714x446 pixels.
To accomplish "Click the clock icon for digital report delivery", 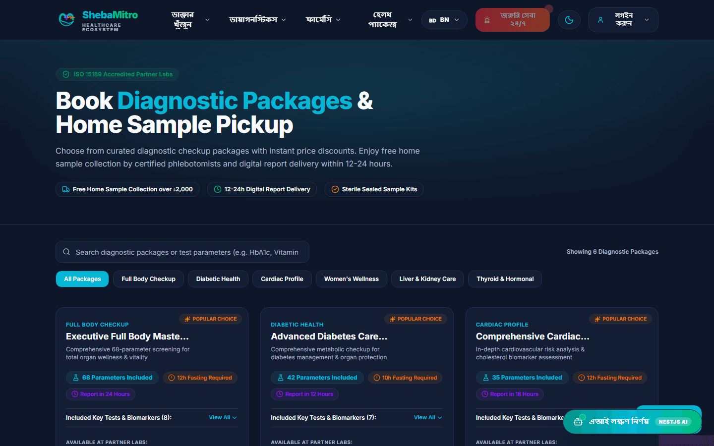I will click(218, 189).
